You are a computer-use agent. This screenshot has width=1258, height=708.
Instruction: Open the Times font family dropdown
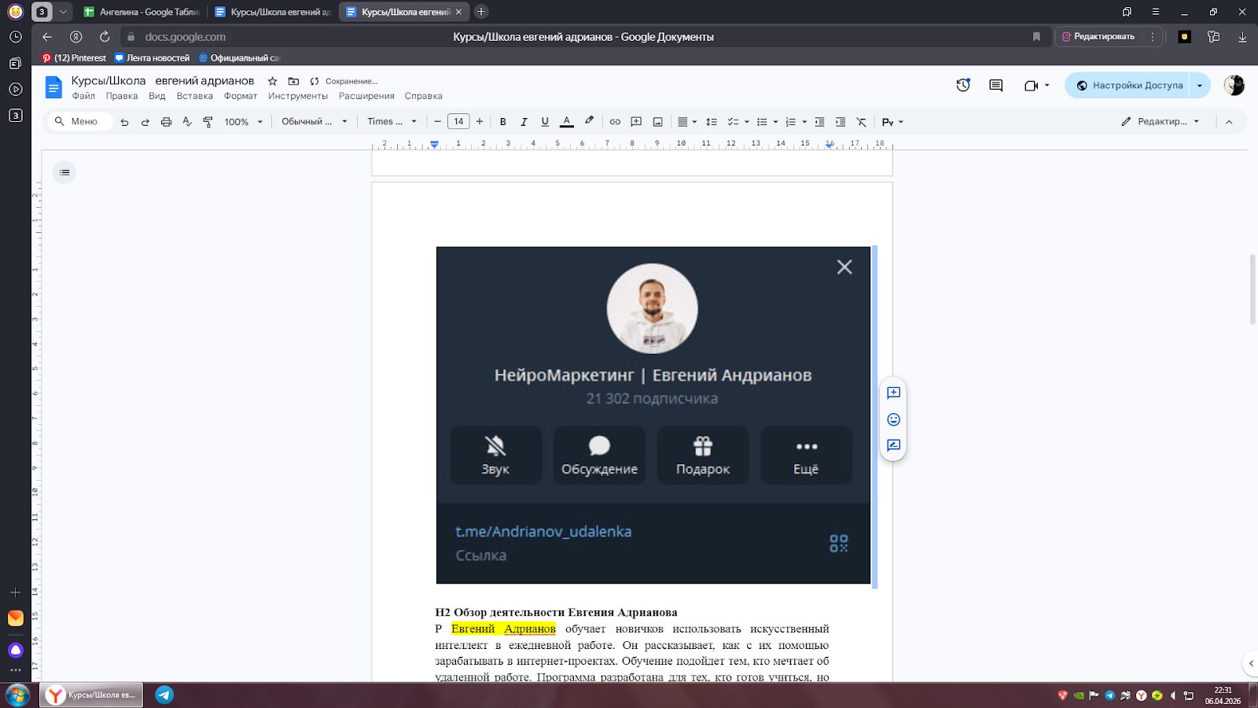(x=392, y=122)
